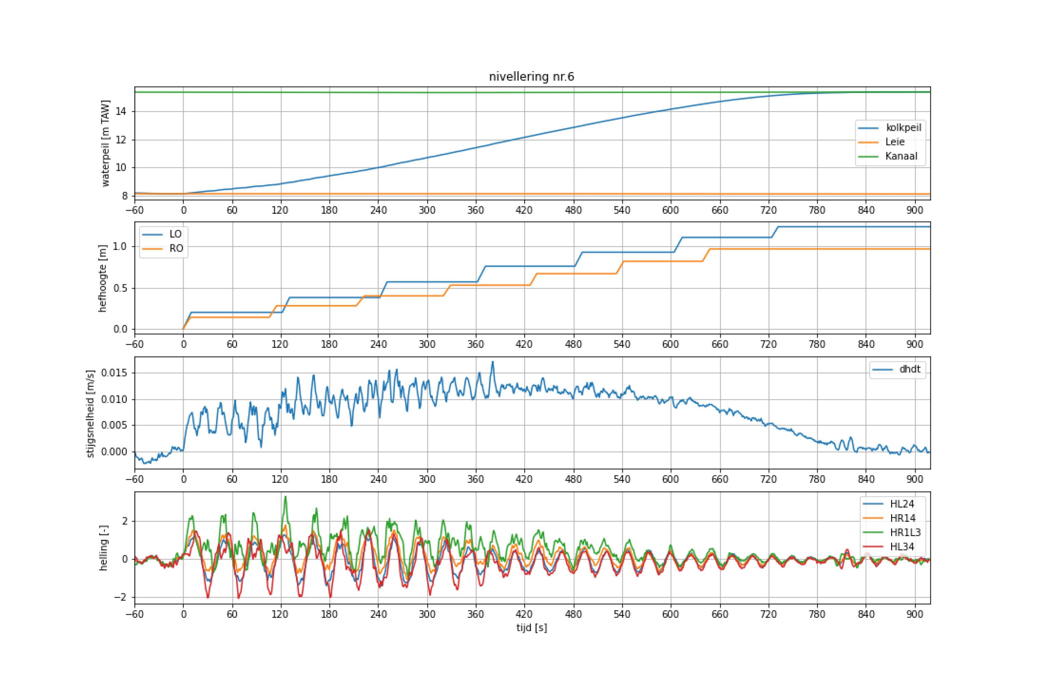Click the orange Leie legend line sample
The image size is (1038, 695).
pos(869,142)
